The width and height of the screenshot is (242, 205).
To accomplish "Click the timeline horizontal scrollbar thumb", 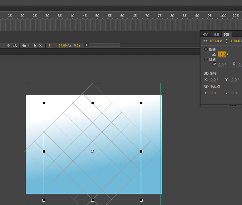I will [x=104, y=45].
